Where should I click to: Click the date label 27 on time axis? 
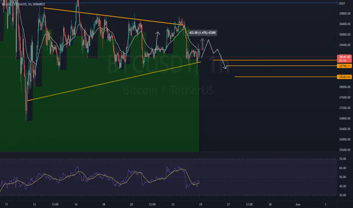coord(228,204)
